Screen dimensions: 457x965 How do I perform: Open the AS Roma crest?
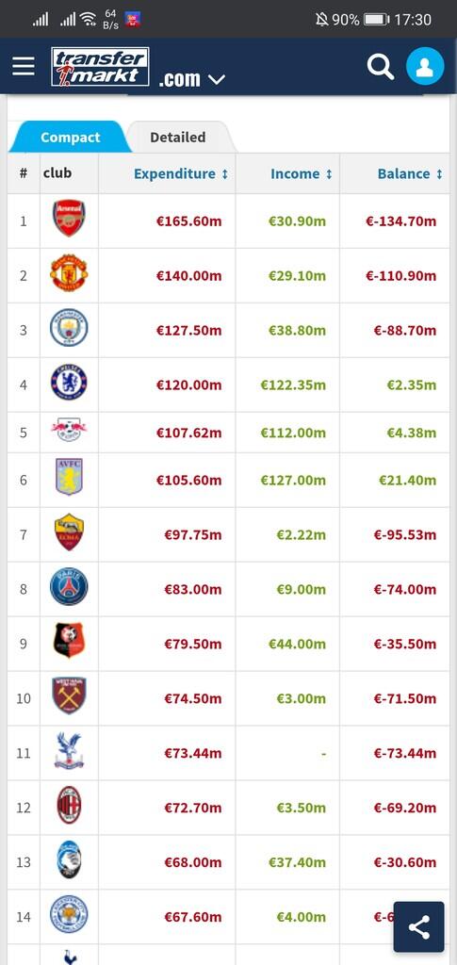point(69,532)
